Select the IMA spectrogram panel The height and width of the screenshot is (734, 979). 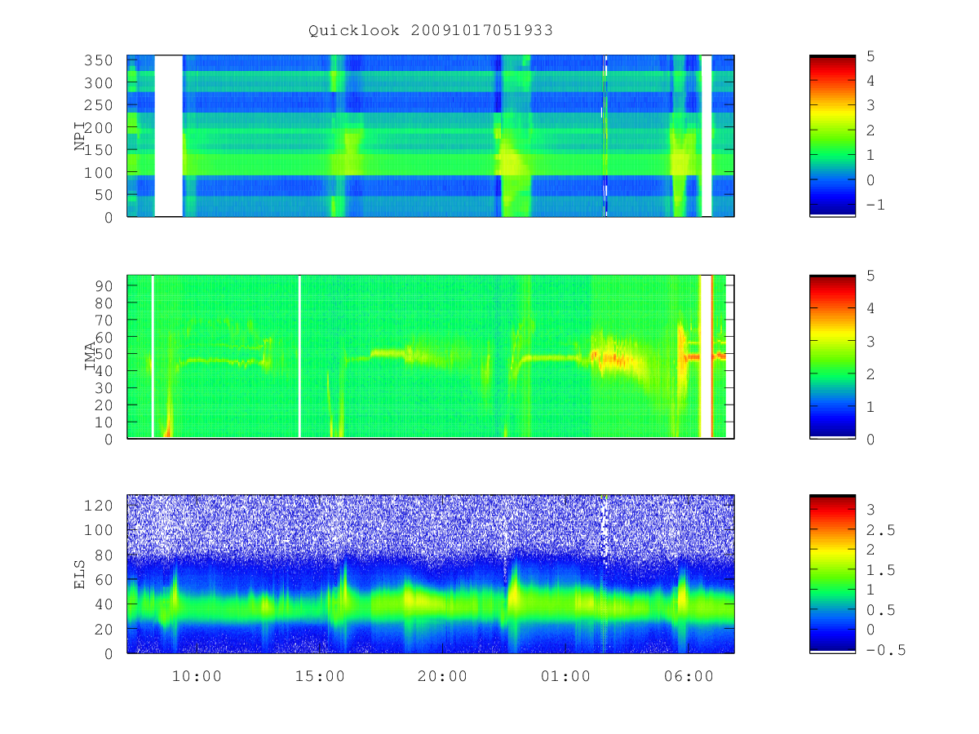point(431,356)
